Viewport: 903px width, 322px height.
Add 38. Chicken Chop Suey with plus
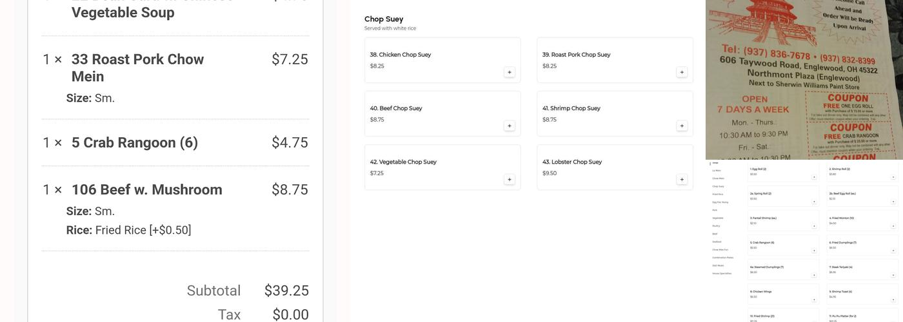tap(510, 72)
